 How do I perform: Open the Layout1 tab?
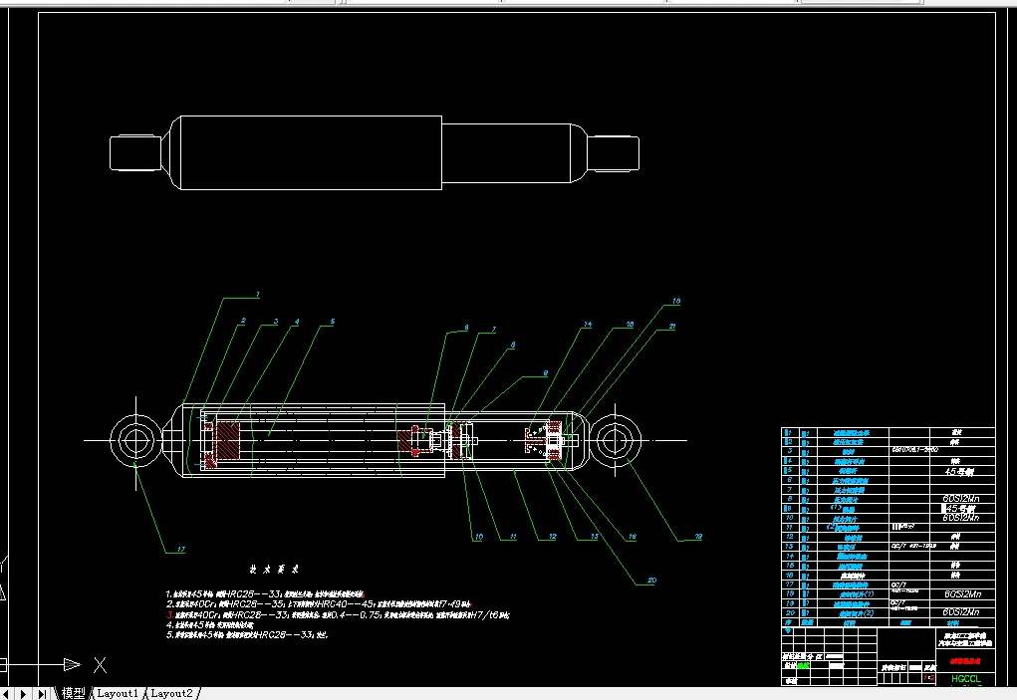click(x=118, y=693)
